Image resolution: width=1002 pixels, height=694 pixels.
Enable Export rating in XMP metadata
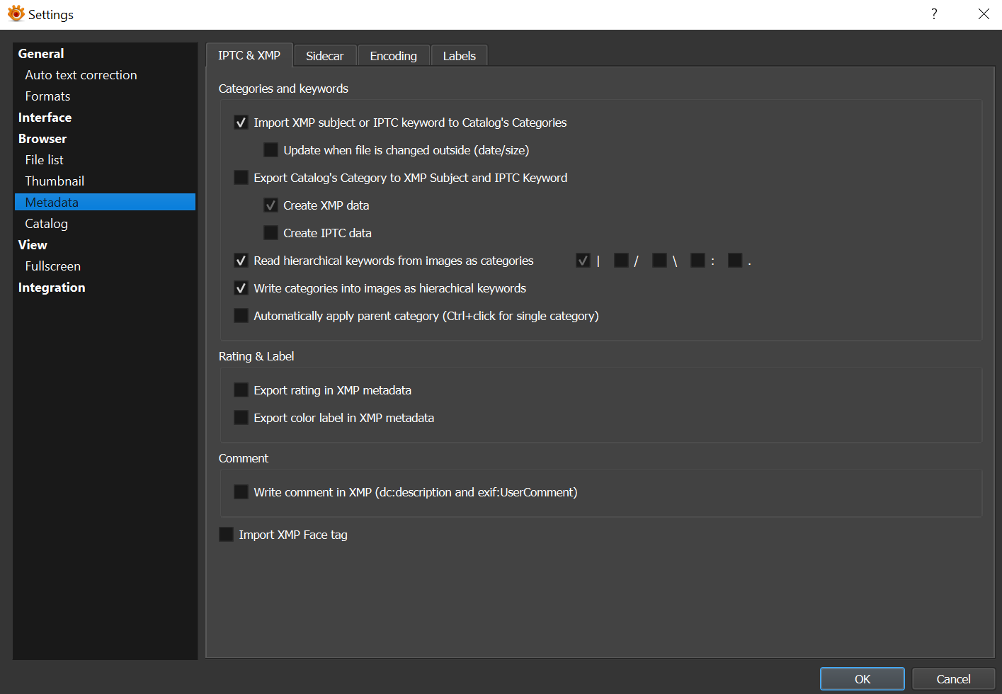point(241,390)
